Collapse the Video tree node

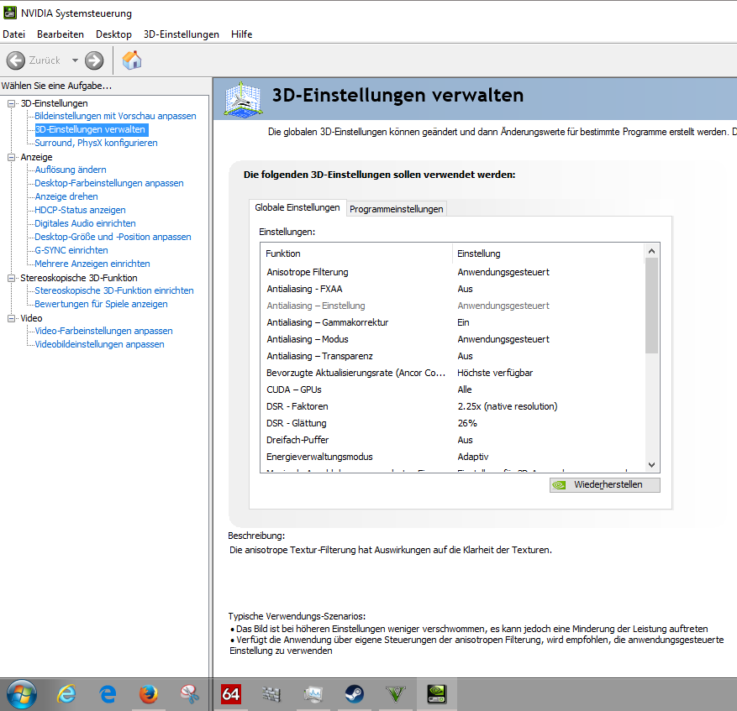point(11,318)
